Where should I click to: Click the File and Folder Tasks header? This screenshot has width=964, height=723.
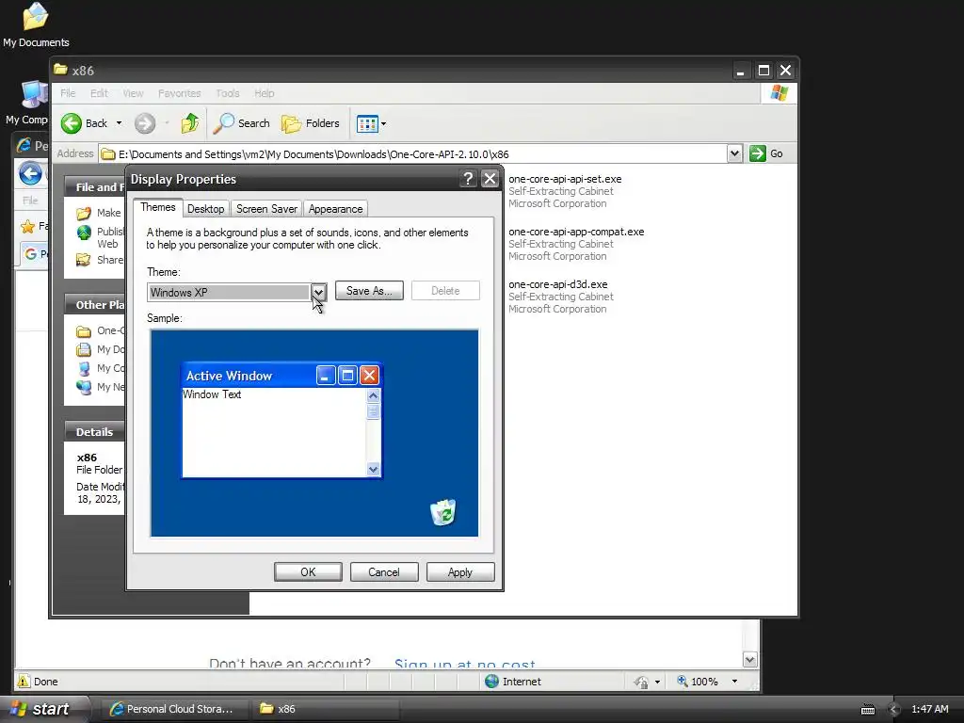[95, 187]
